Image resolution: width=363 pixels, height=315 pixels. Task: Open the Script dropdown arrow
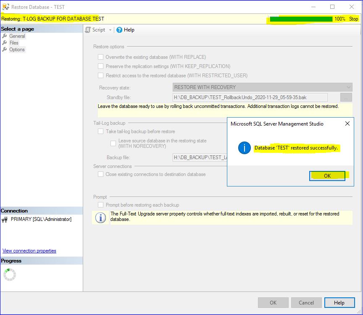point(110,30)
